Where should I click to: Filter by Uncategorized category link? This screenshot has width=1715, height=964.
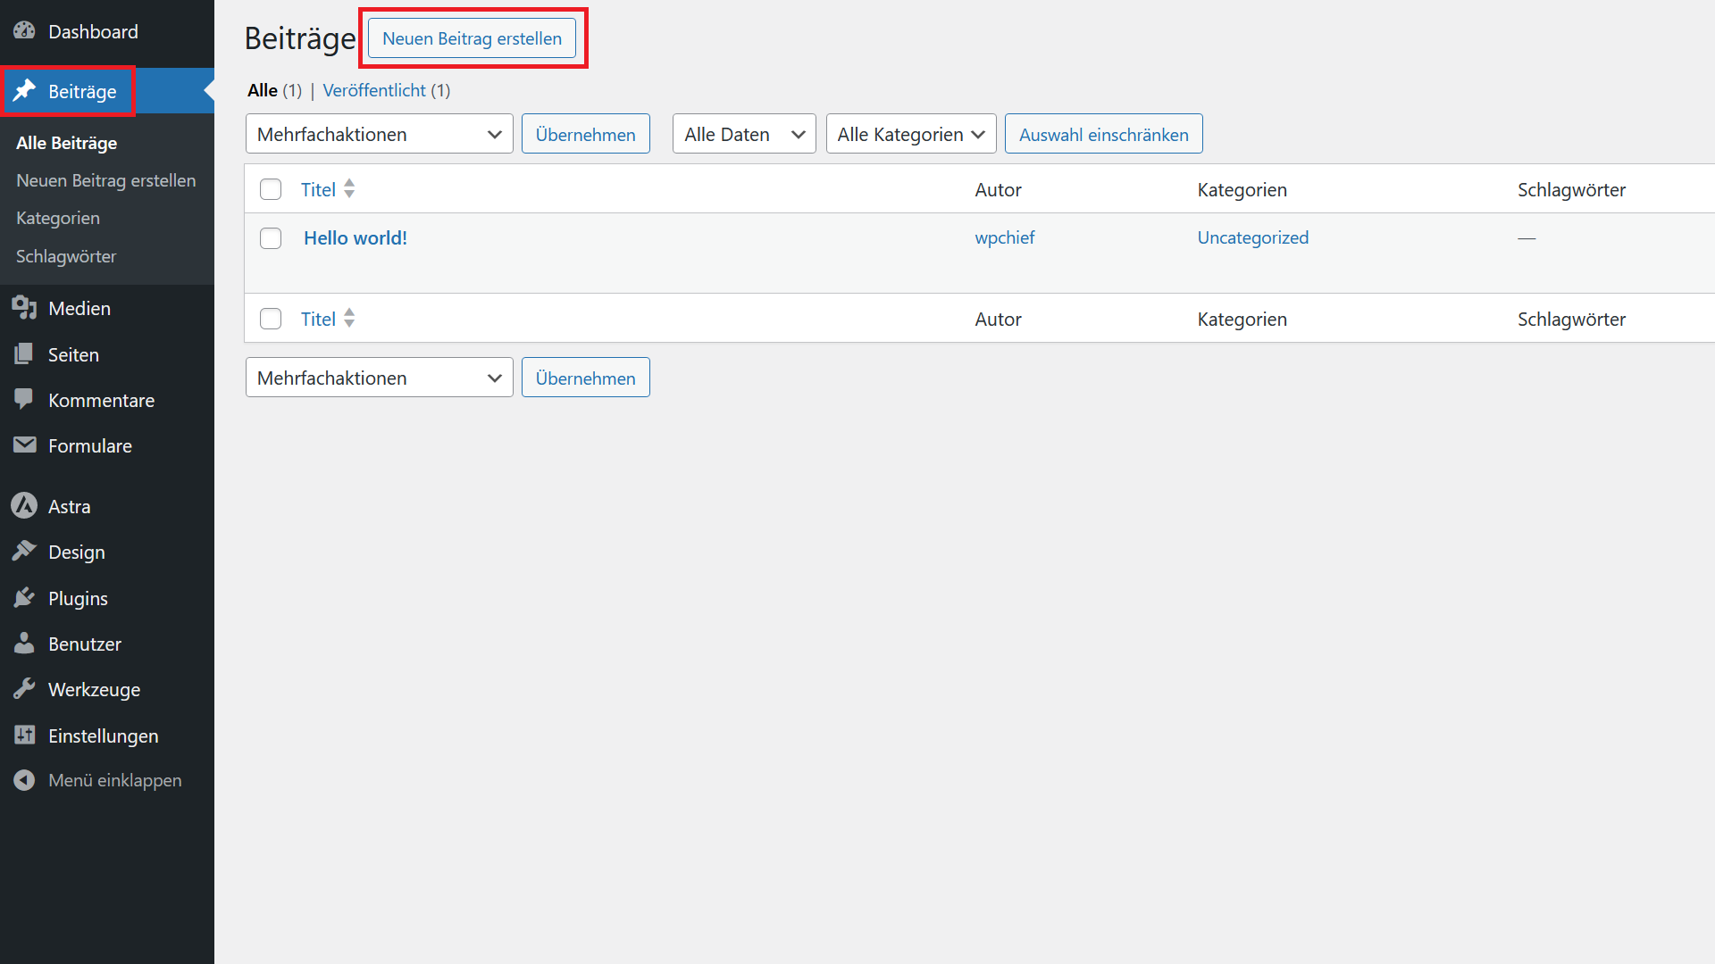1252,237
